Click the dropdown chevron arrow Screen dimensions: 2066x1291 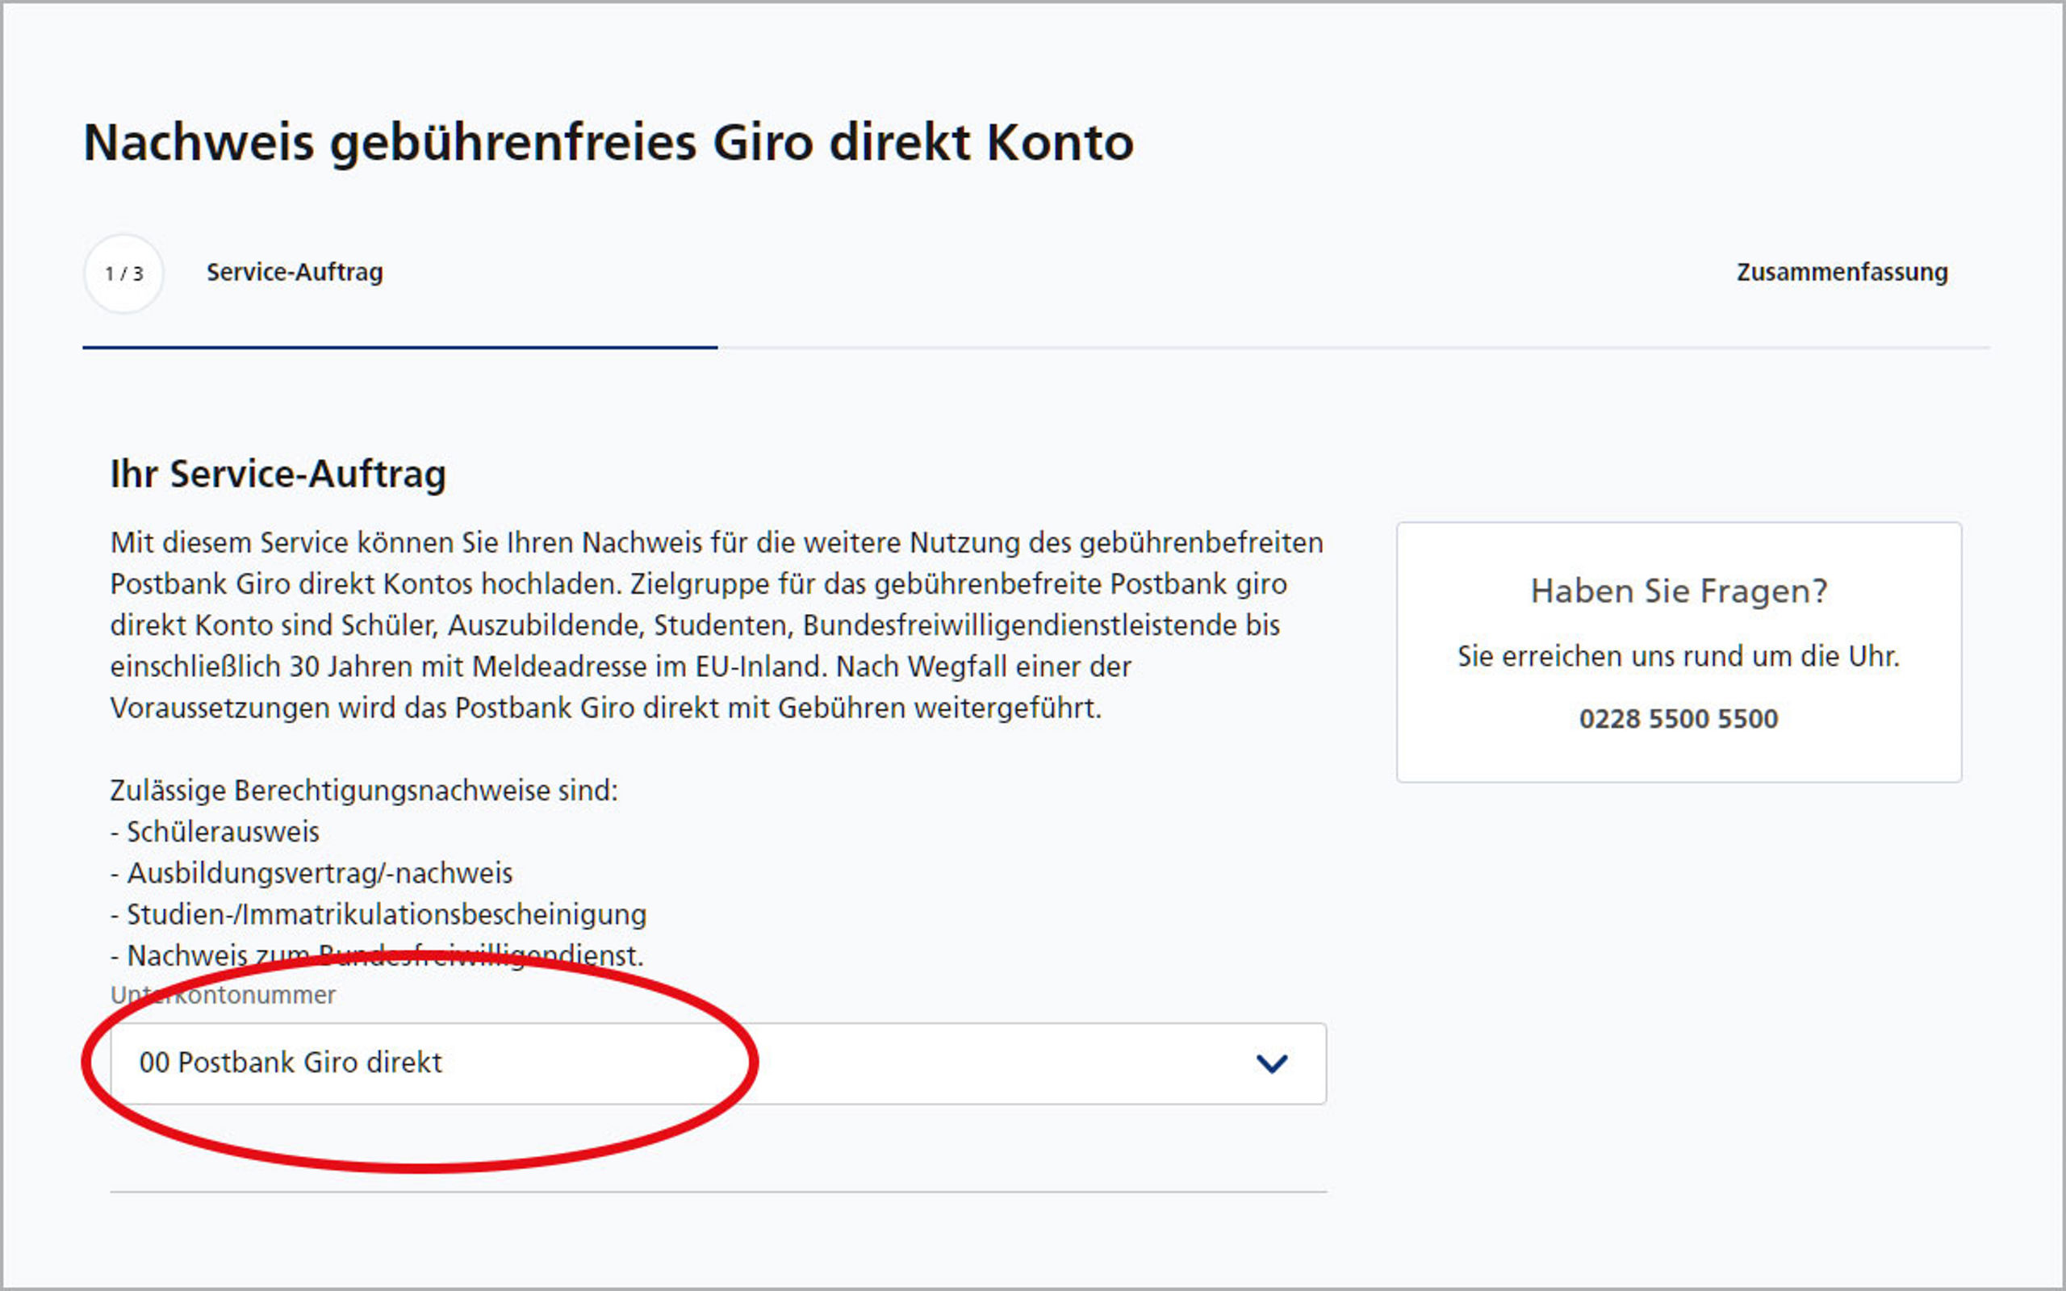click(x=1271, y=1064)
